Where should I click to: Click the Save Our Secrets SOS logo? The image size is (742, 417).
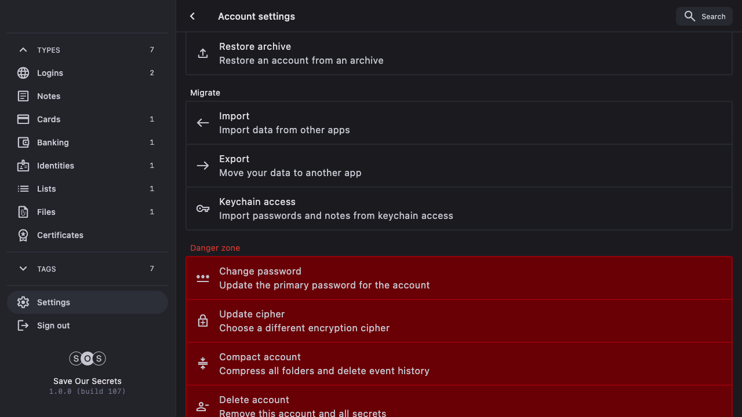(x=88, y=359)
